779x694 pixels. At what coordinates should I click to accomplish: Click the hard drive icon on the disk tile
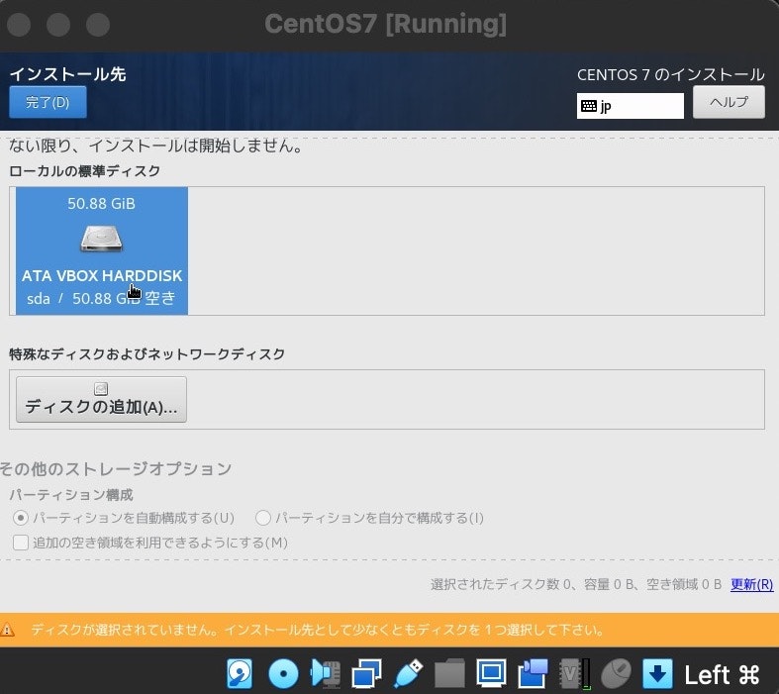point(101,239)
